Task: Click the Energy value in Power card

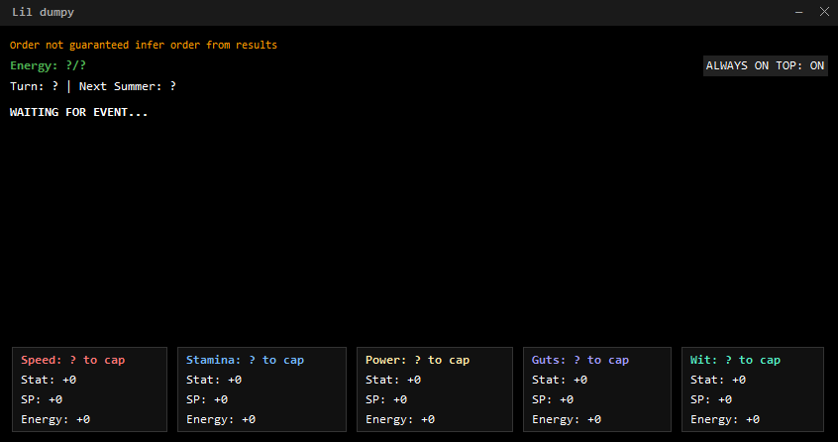Action: tap(400, 419)
